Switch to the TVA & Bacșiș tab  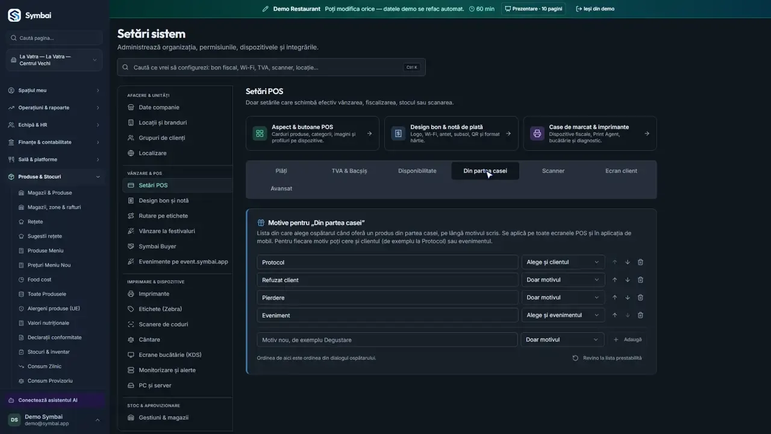(349, 171)
